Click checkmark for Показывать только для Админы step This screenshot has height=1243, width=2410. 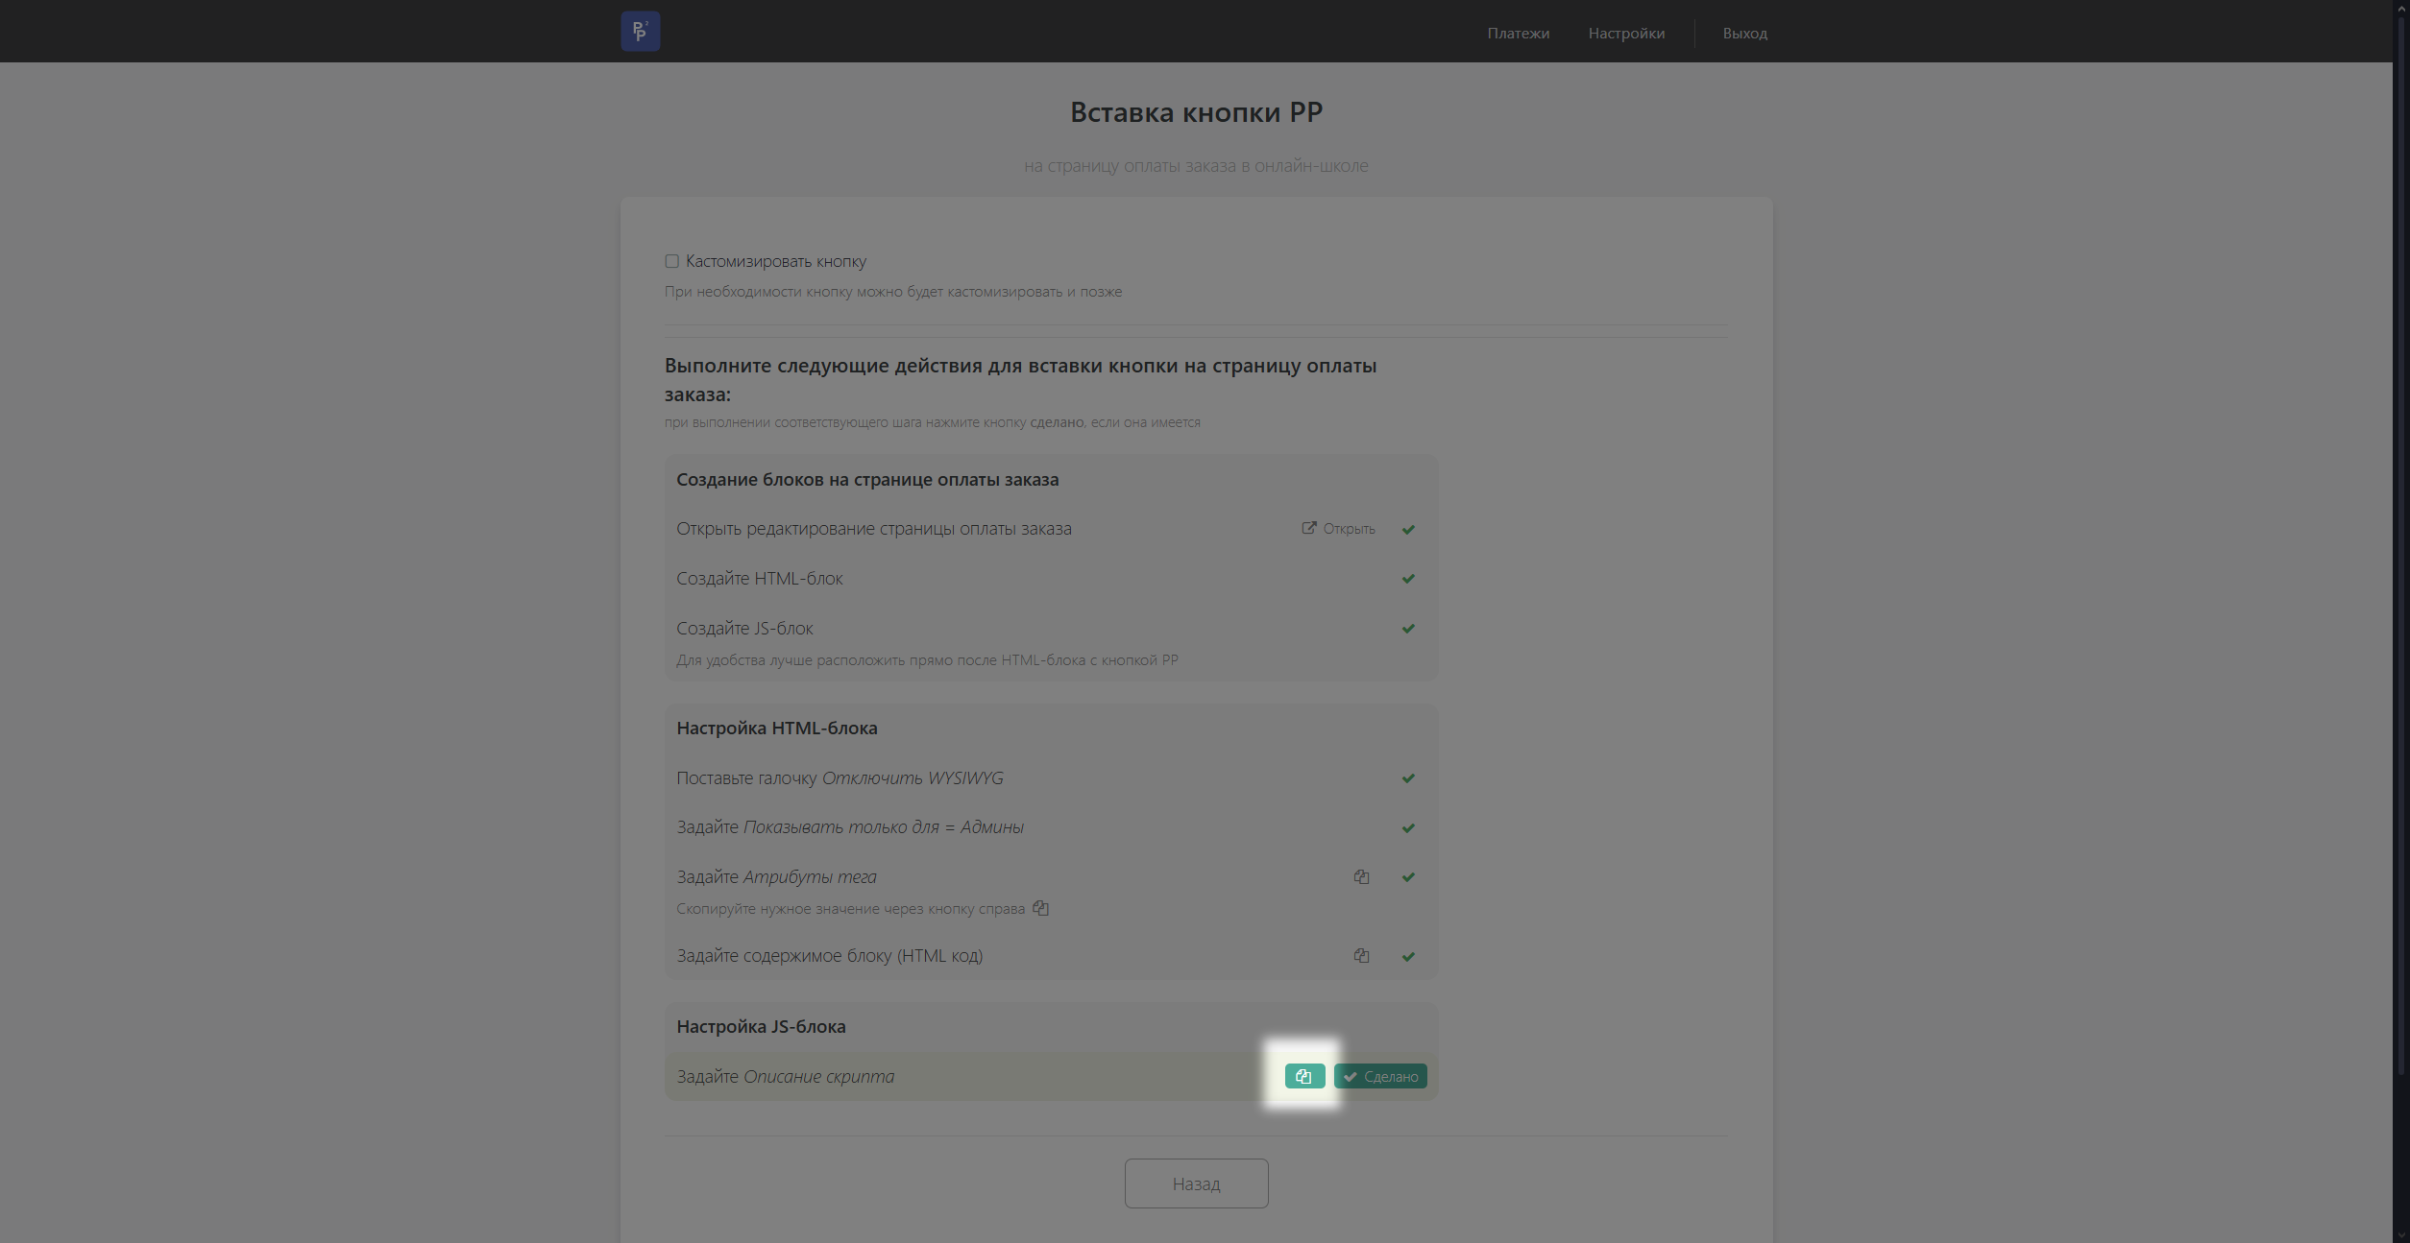1408,828
